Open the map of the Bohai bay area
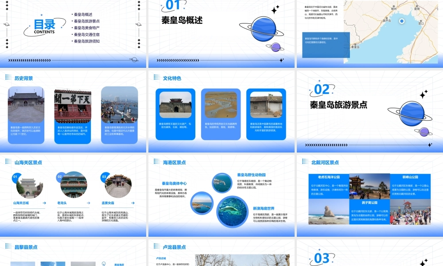 [391, 31]
